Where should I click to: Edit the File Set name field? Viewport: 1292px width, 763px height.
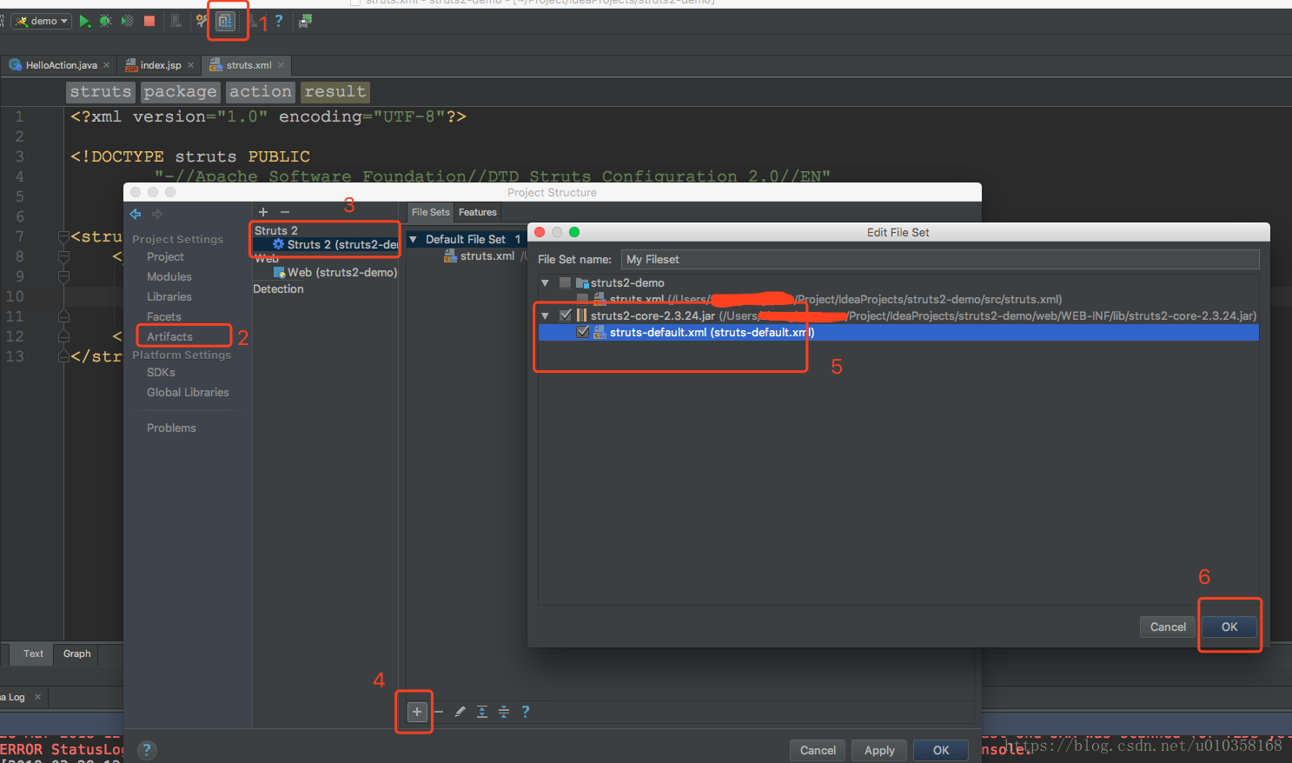pyautogui.click(x=941, y=260)
